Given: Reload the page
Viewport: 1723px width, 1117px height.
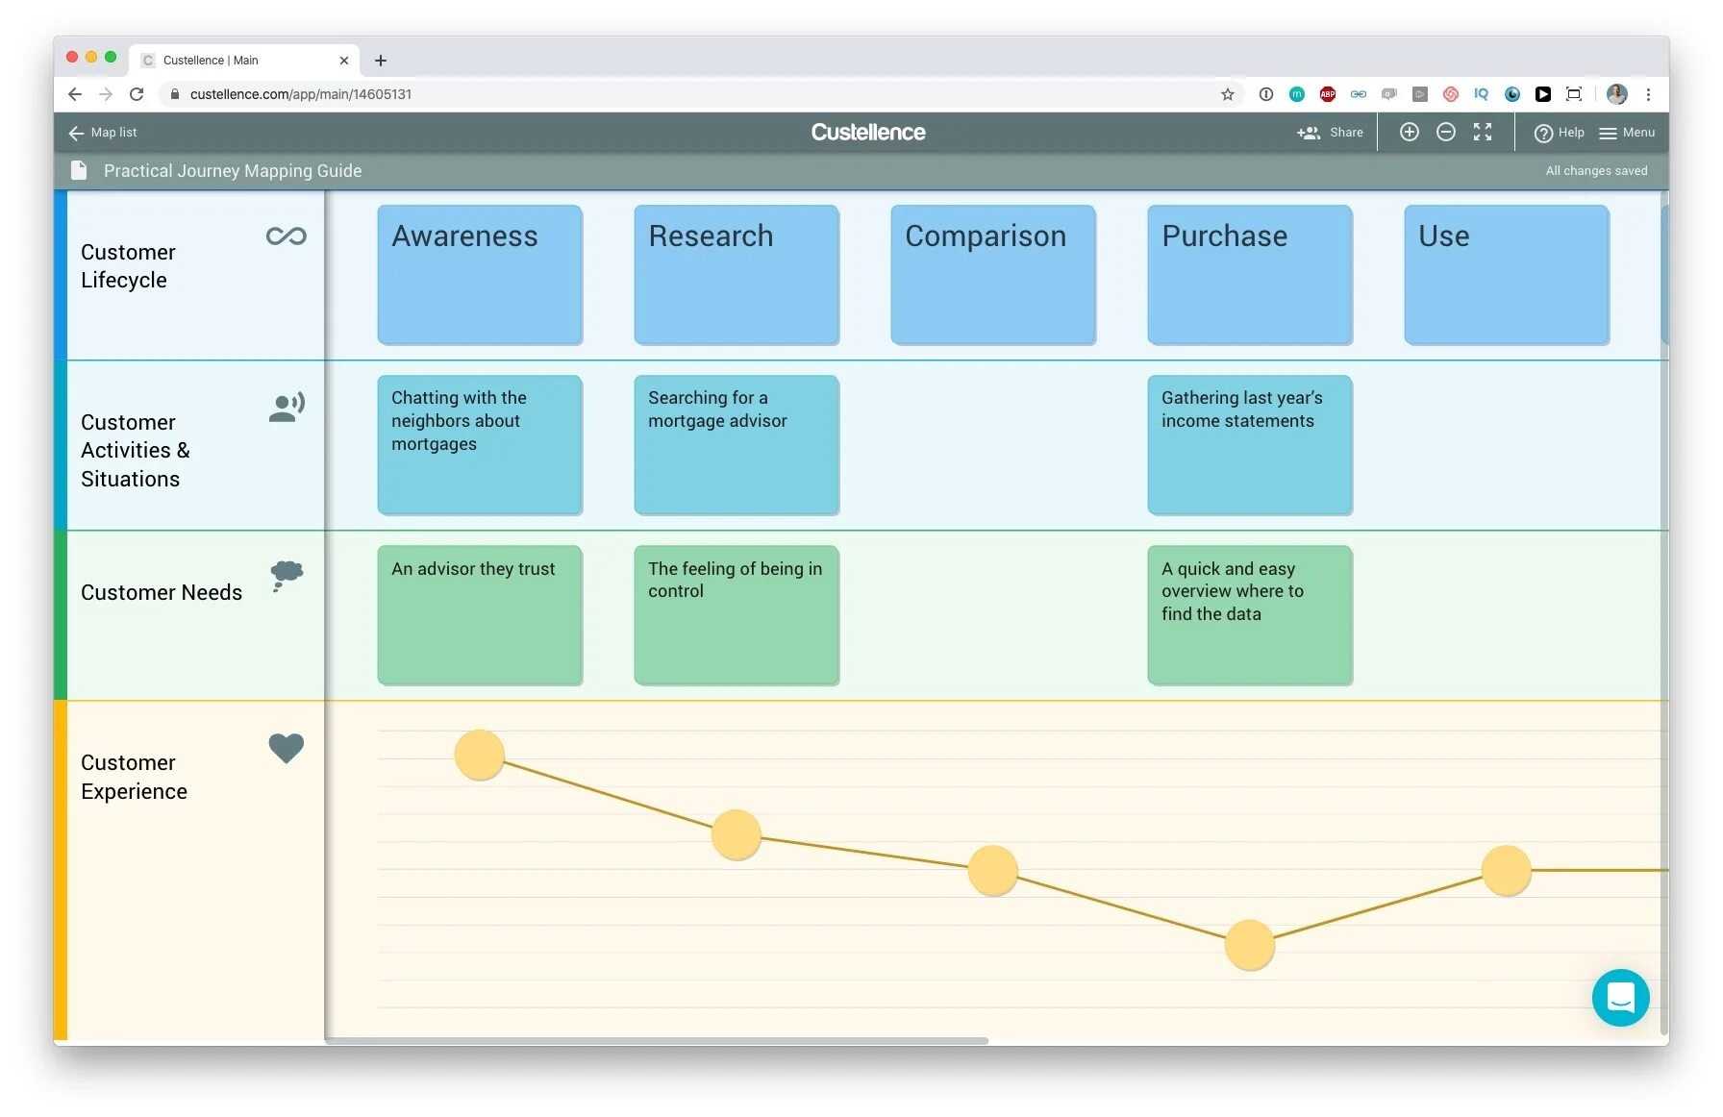Looking at the screenshot, I should [137, 94].
